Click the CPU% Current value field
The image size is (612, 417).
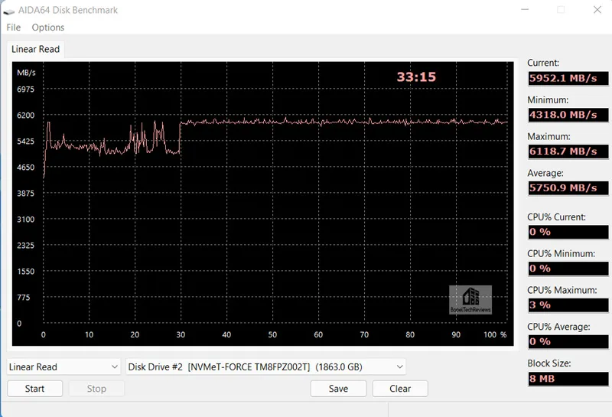pos(568,232)
